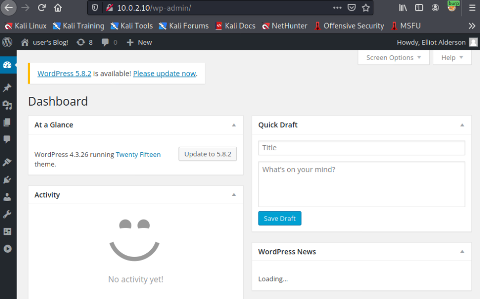Click the address bar URL
The image size is (480, 299).
[x=154, y=8]
